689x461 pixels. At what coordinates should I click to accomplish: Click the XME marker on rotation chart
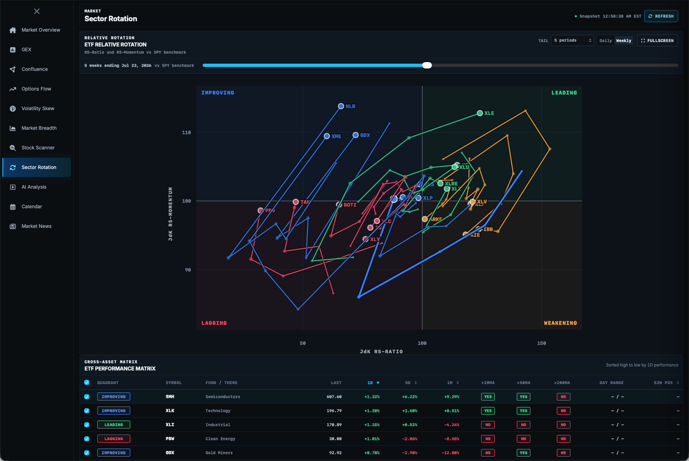327,136
